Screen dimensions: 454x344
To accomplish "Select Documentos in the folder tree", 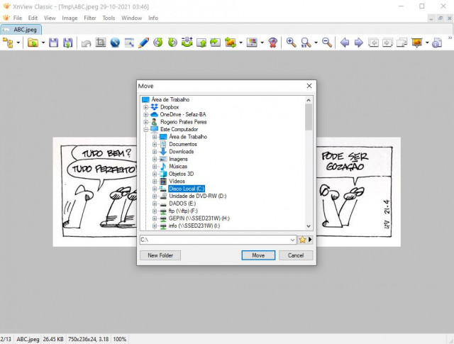I will coord(183,144).
